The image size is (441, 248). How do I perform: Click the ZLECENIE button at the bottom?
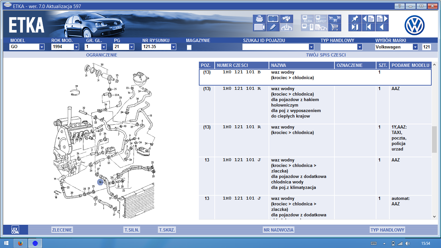click(62, 230)
